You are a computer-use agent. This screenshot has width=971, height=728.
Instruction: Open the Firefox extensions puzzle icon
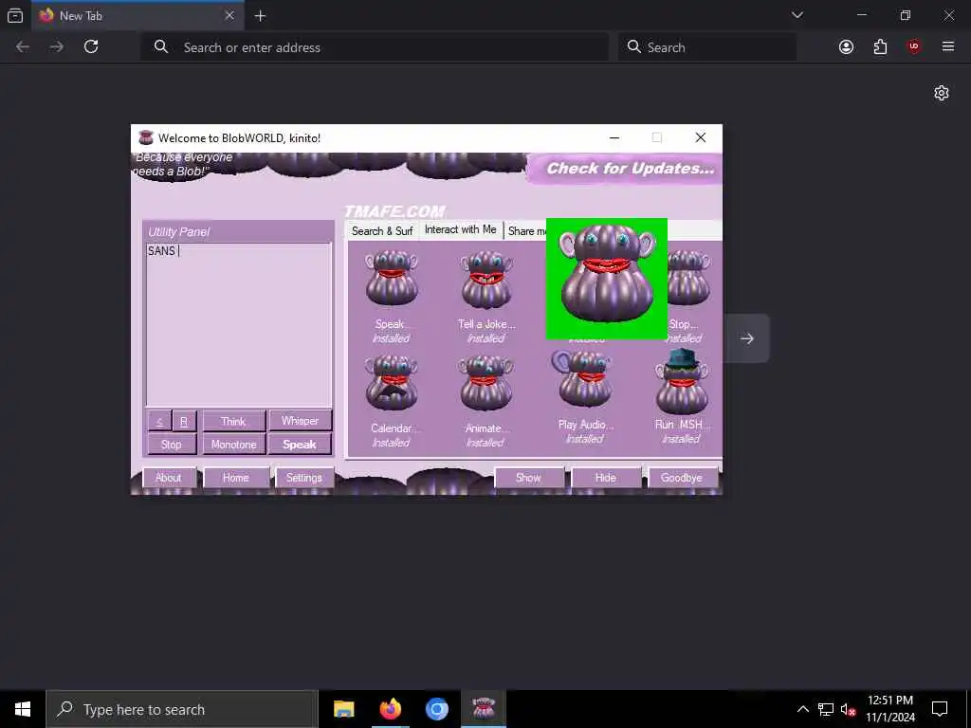[880, 47]
